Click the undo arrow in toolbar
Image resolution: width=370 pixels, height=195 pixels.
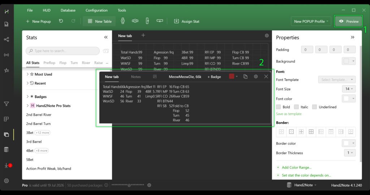[x=61, y=21]
